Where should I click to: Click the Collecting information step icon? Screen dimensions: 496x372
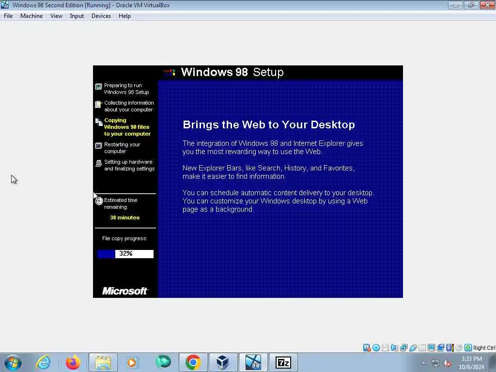pyautogui.click(x=98, y=104)
